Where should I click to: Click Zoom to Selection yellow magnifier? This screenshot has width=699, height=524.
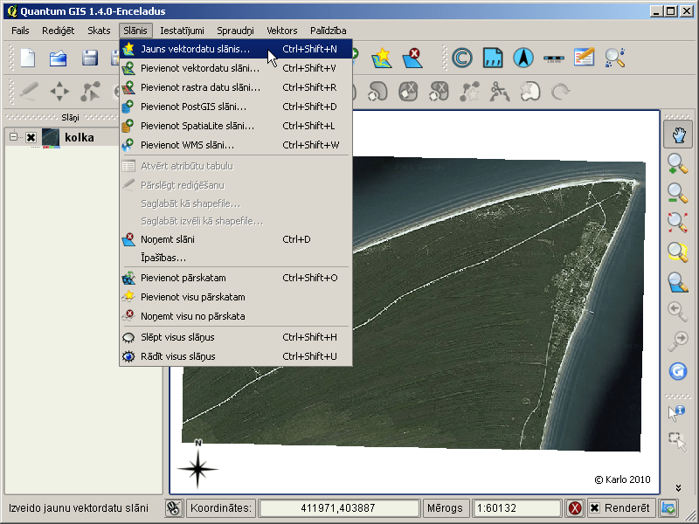(678, 252)
